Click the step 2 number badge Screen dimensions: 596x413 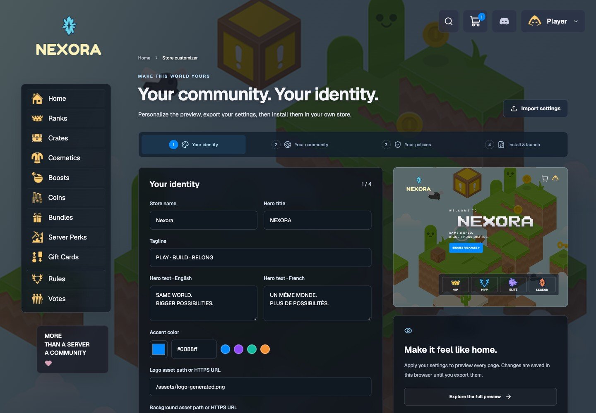coord(276,145)
